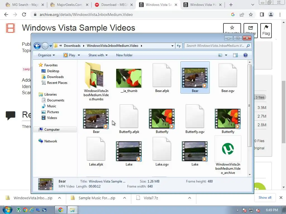The image size is (286, 214).
Task: Select the WindowsVista.InboxMedium.Video.thumbs folder
Action: tap(96, 82)
